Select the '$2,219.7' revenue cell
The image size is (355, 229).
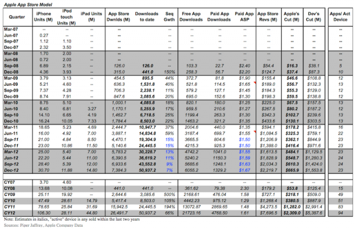(x=268, y=170)
